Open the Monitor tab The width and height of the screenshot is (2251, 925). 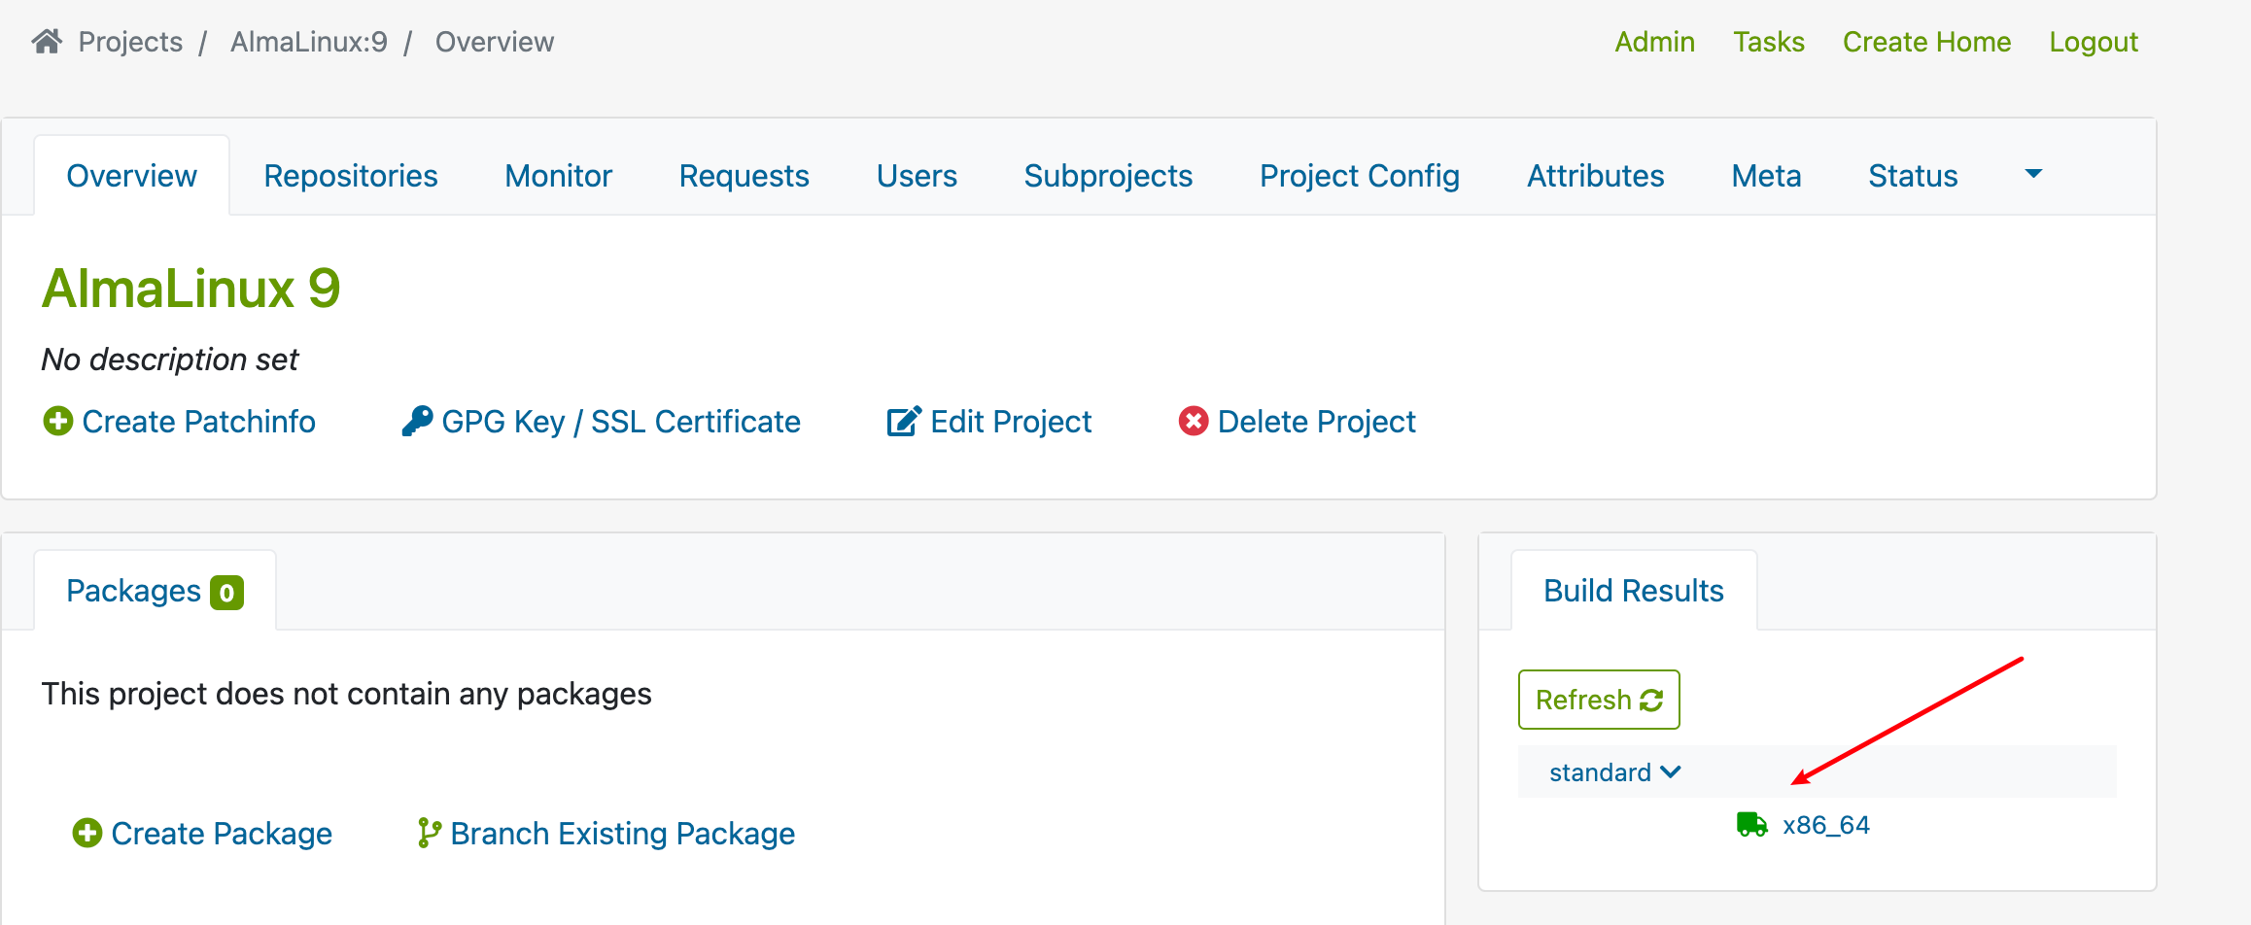[x=559, y=176]
